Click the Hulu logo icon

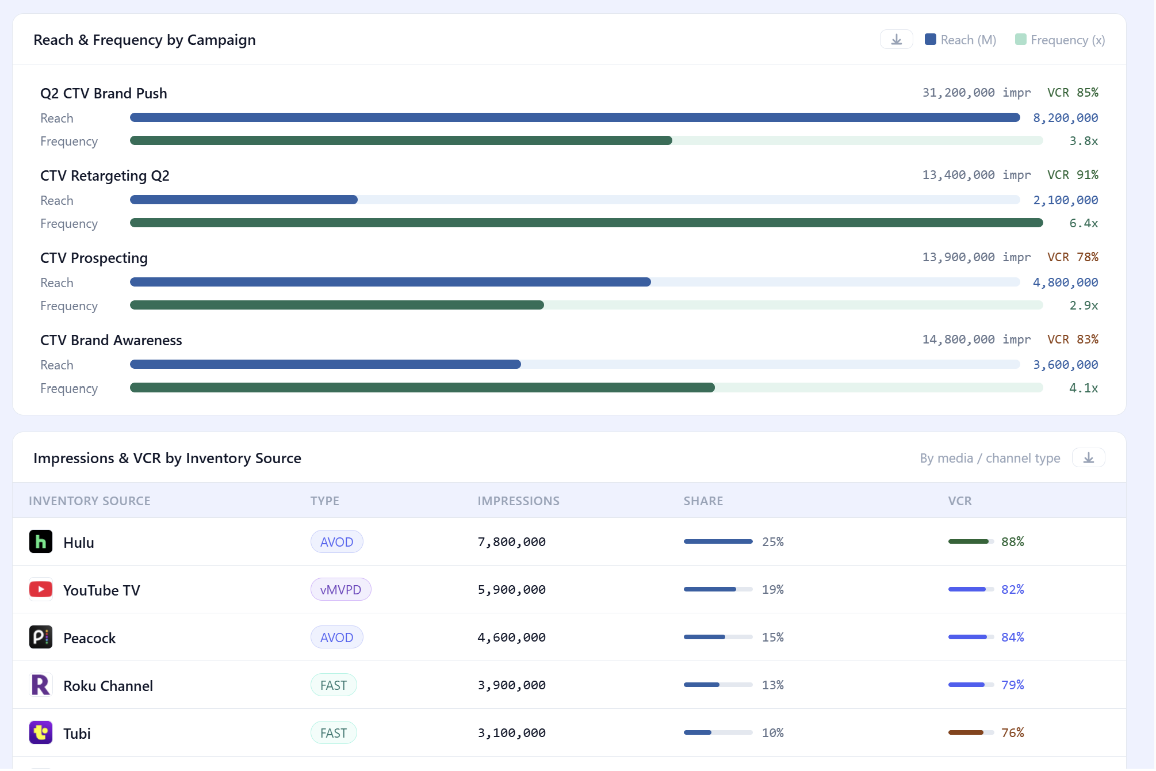(x=41, y=542)
